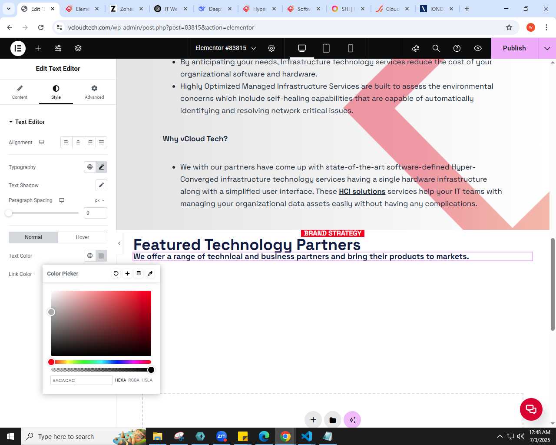Open the px unit dropdown
This screenshot has width=556, height=445.
coord(100,200)
